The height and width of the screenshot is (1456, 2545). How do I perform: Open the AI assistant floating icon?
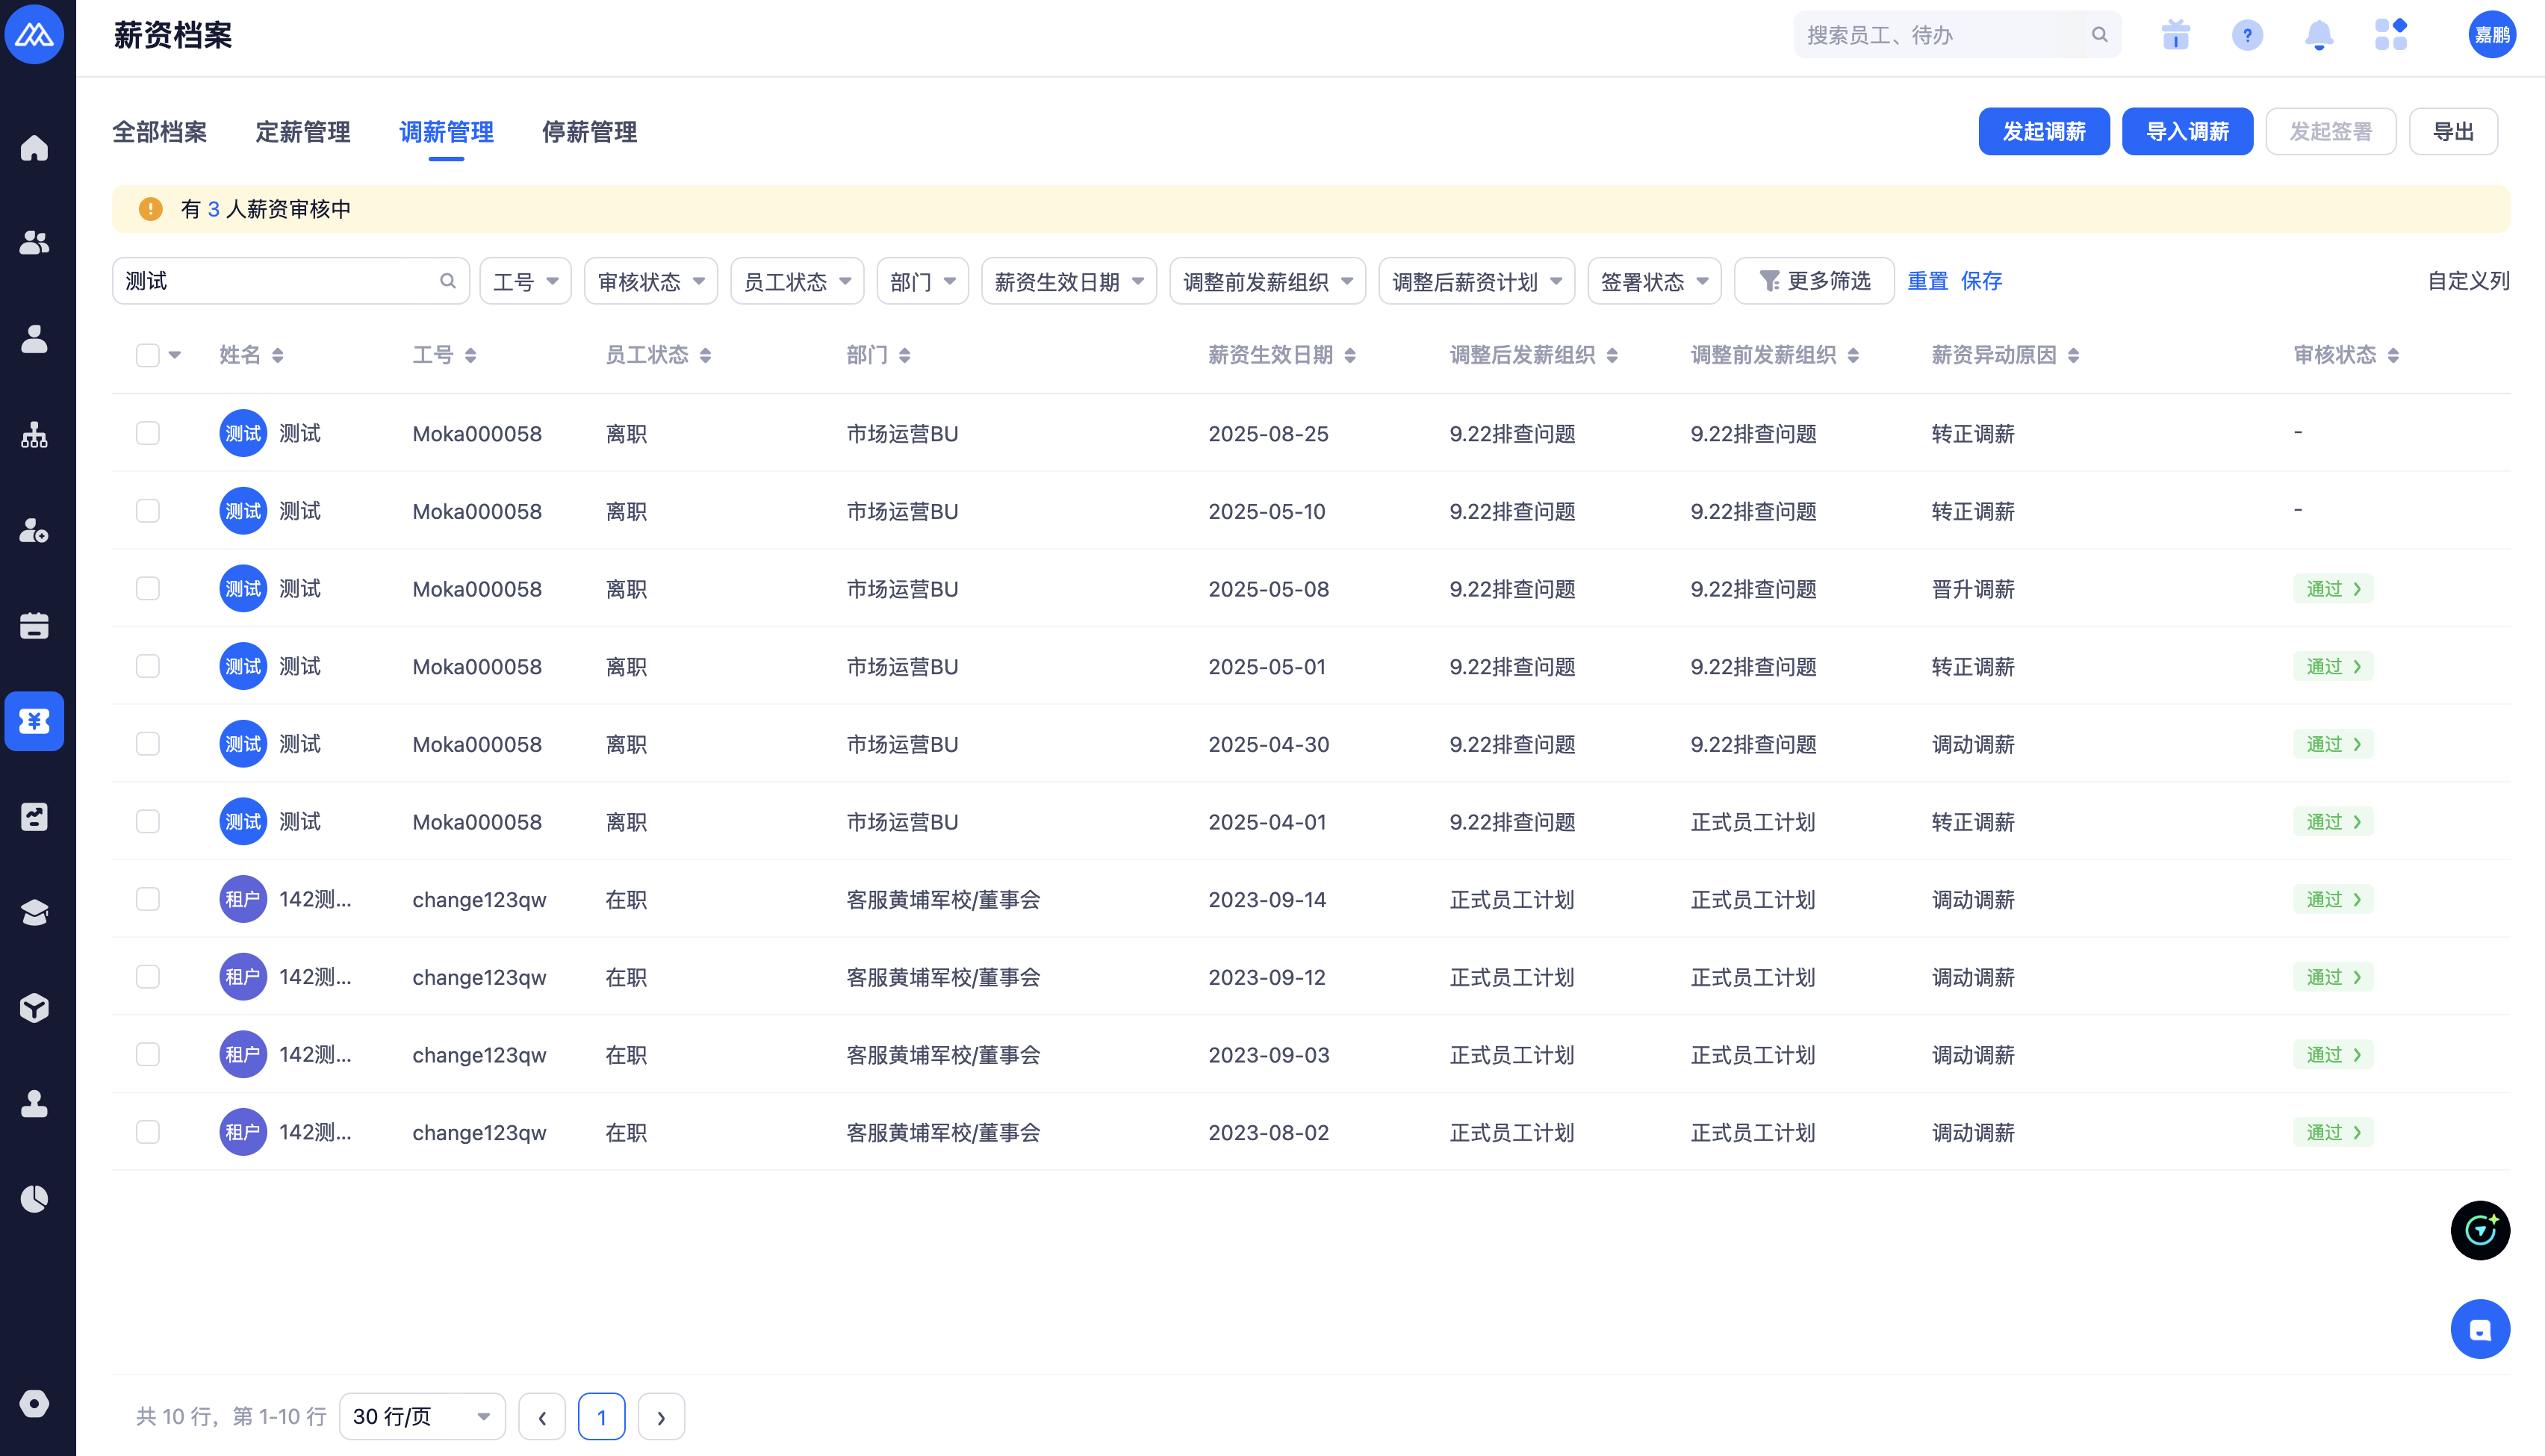coord(2479,1230)
